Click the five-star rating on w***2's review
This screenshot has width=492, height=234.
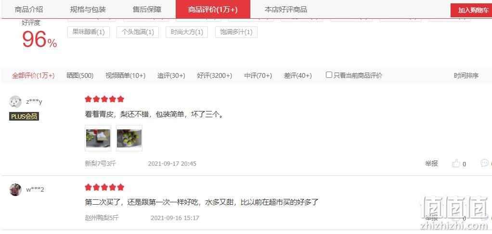(x=104, y=187)
